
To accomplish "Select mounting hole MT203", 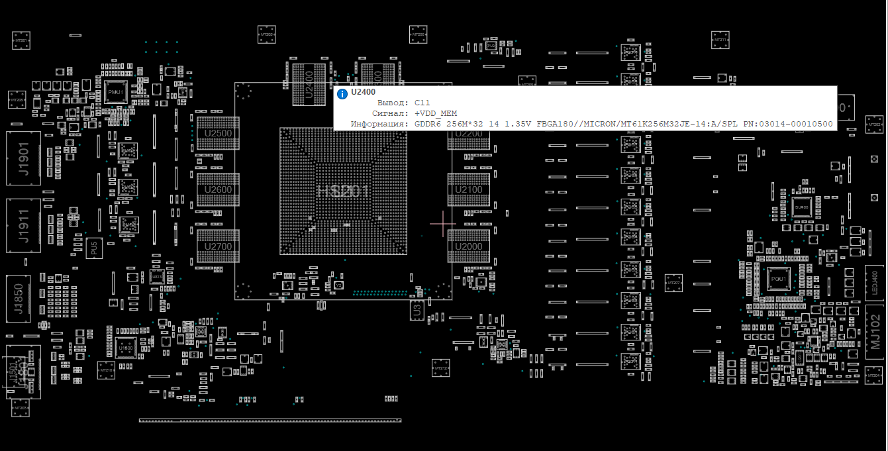I will (x=21, y=408).
